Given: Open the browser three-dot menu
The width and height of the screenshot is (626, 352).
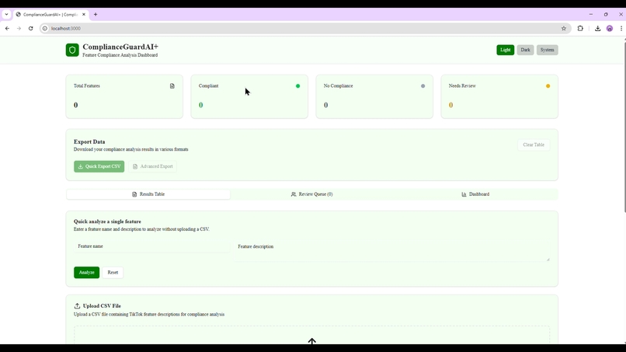Looking at the screenshot, I should point(621,29).
